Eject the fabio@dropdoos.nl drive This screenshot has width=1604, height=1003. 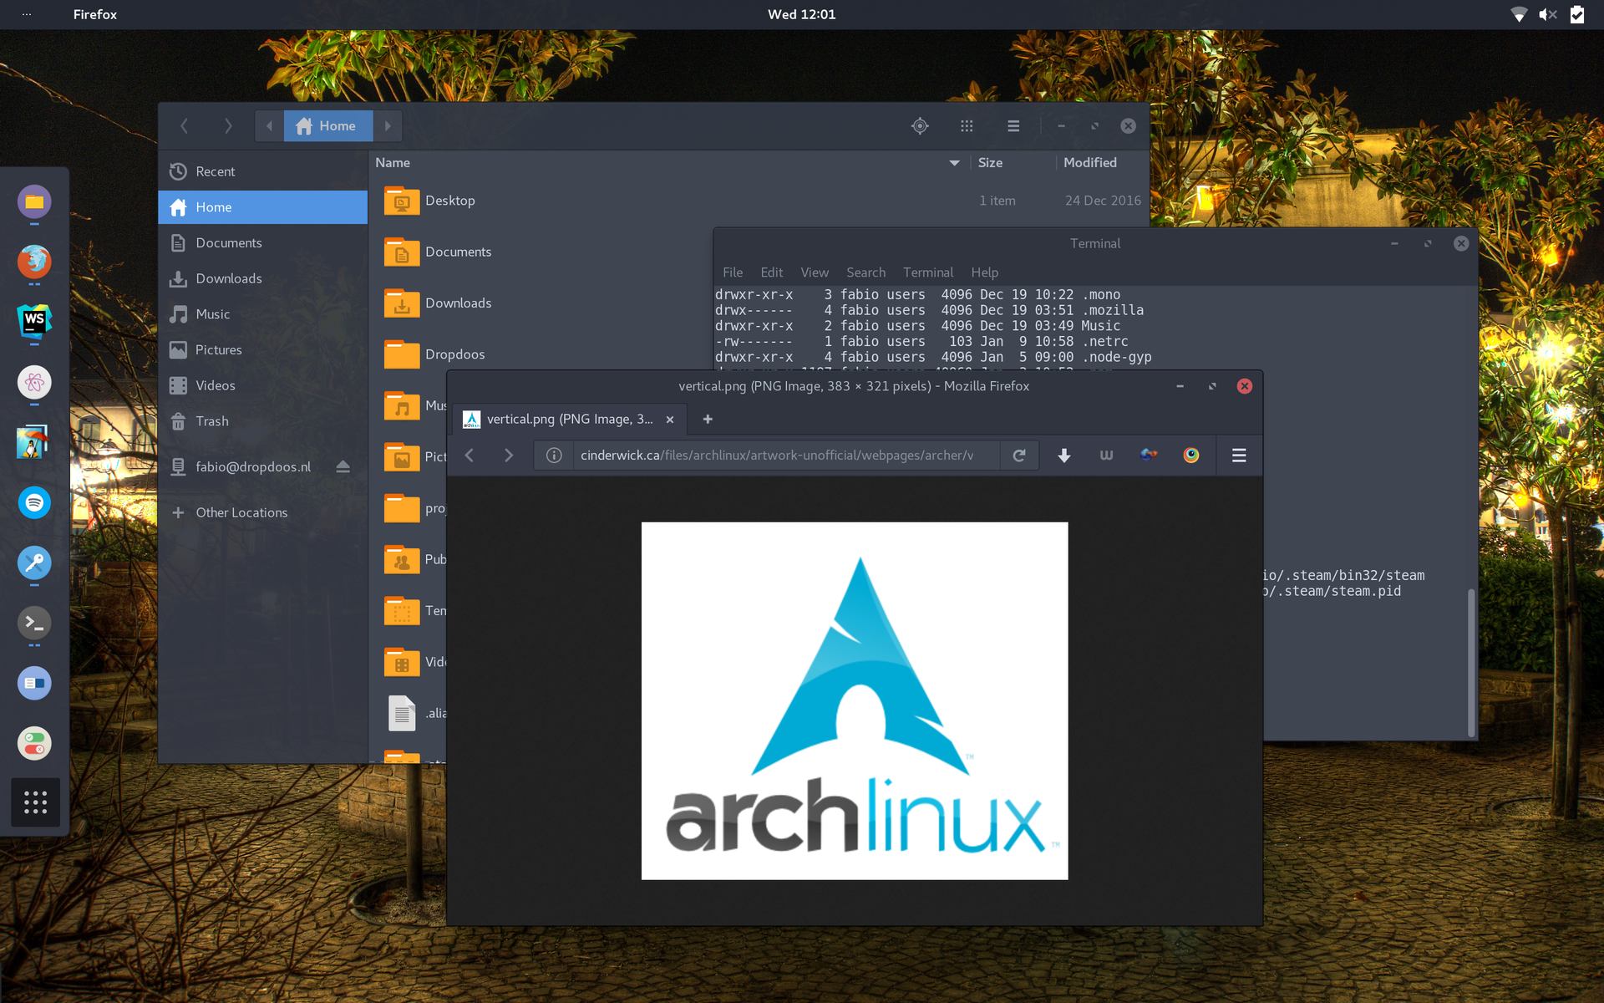point(344,466)
